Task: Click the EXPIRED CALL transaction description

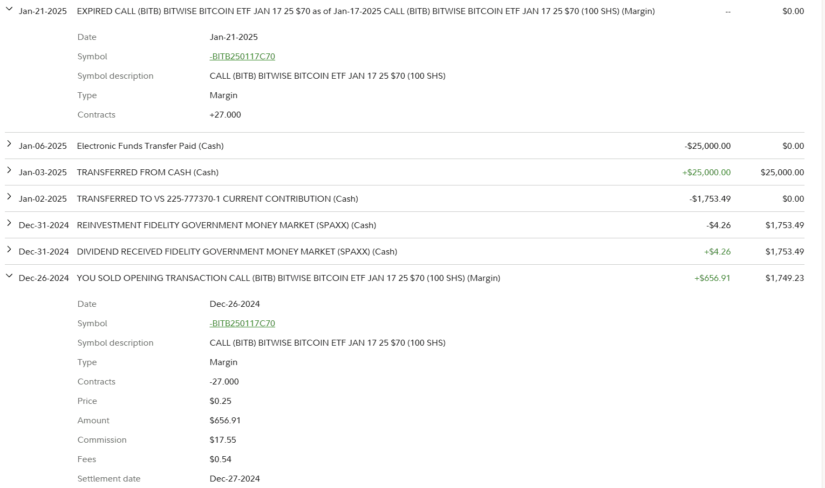Action: pyautogui.click(x=365, y=11)
